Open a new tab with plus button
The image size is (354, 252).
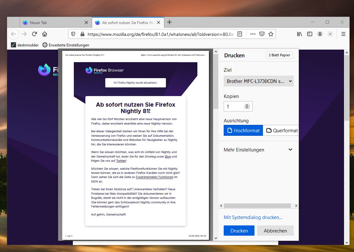click(169, 22)
